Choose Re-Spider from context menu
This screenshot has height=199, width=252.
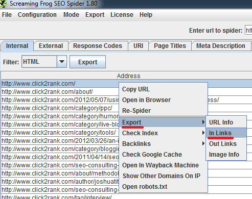(x=163, y=111)
